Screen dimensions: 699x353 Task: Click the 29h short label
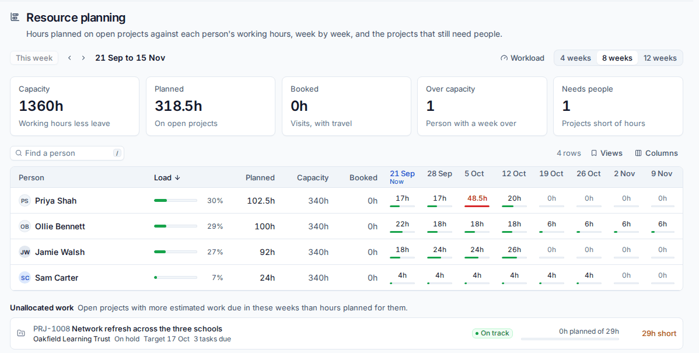click(659, 333)
